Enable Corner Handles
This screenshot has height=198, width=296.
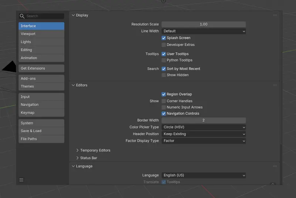164,101
